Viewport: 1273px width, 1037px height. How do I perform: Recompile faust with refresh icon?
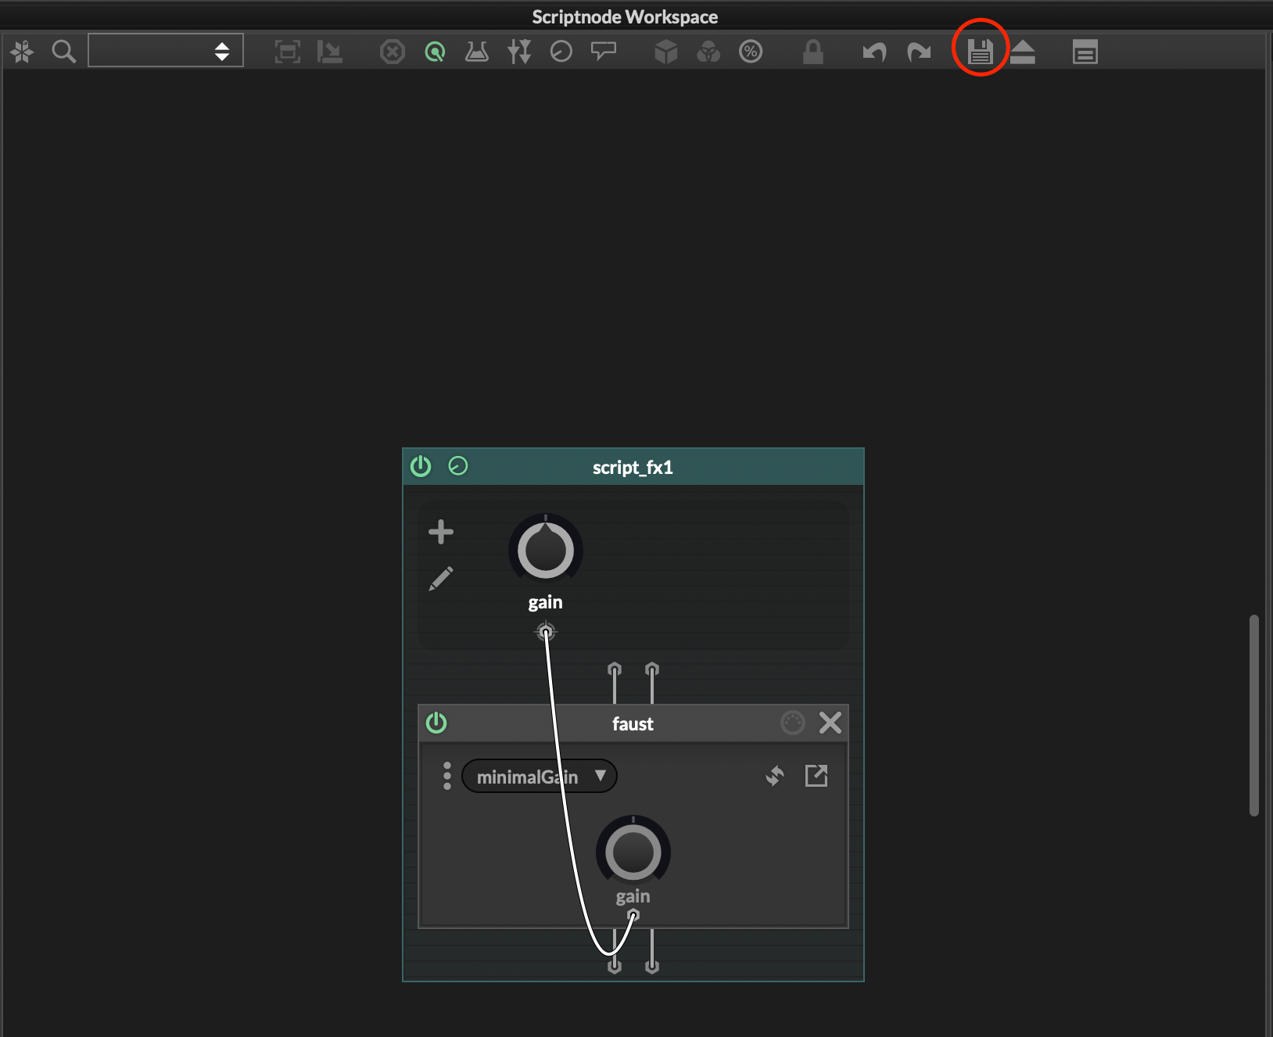(x=774, y=776)
